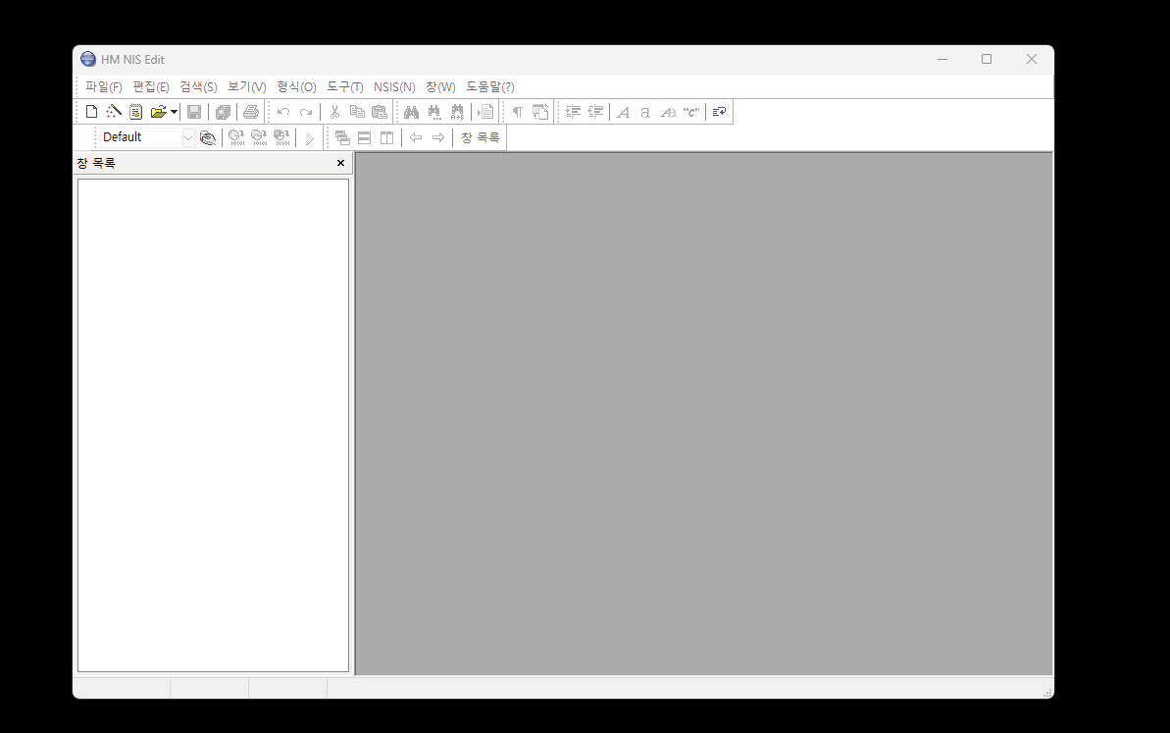Close the 창 목록 side panel
The image size is (1170, 733).
[x=340, y=163]
